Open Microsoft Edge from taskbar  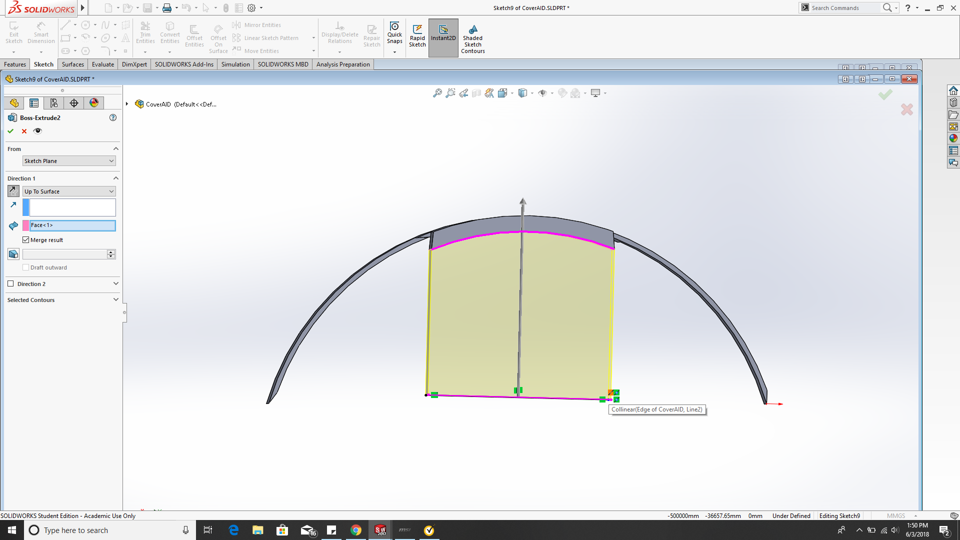click(x=233, y=530)
